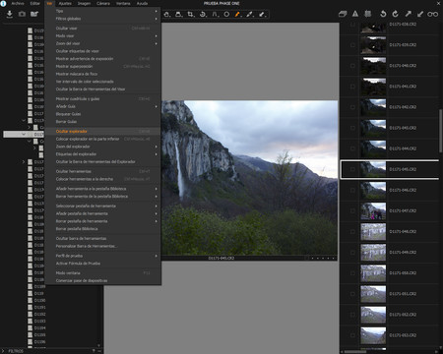Click the stacked variants layers icon

pos(343,14)
